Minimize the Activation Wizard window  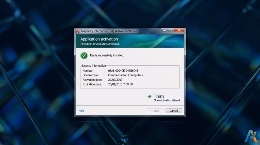pos(164,30)
